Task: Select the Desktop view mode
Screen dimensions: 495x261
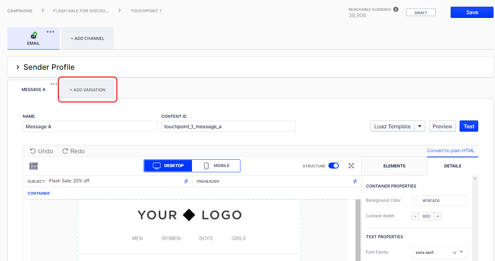Action: tap(168, 166)
